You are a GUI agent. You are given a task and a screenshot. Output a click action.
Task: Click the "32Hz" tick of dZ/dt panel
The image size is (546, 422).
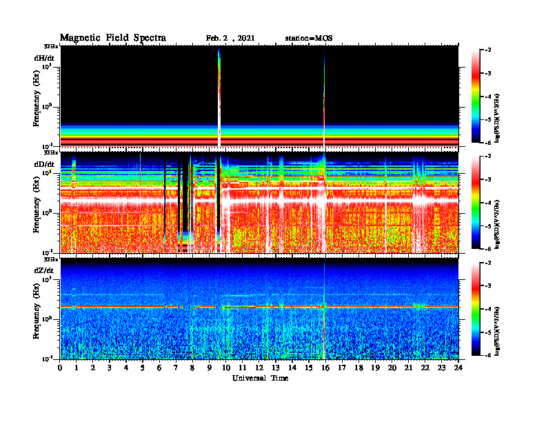(x=51, y=259)
